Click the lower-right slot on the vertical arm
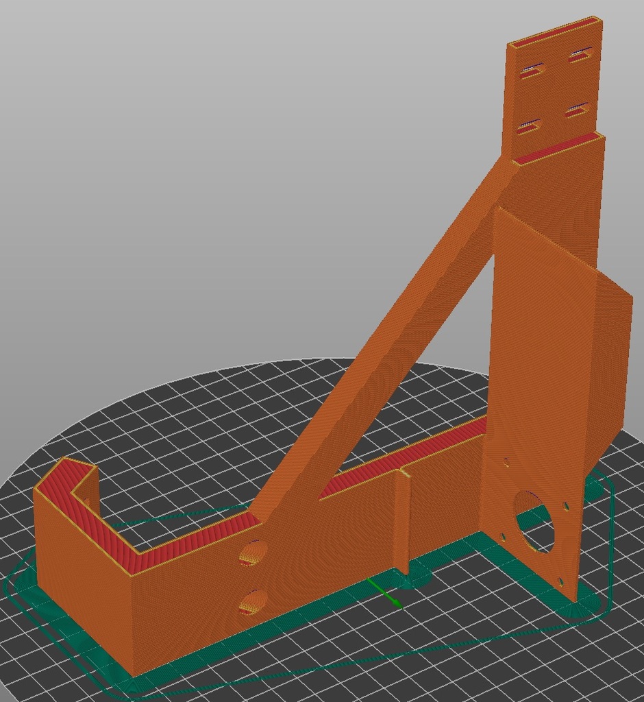644x702 pixels. [578, 108]
